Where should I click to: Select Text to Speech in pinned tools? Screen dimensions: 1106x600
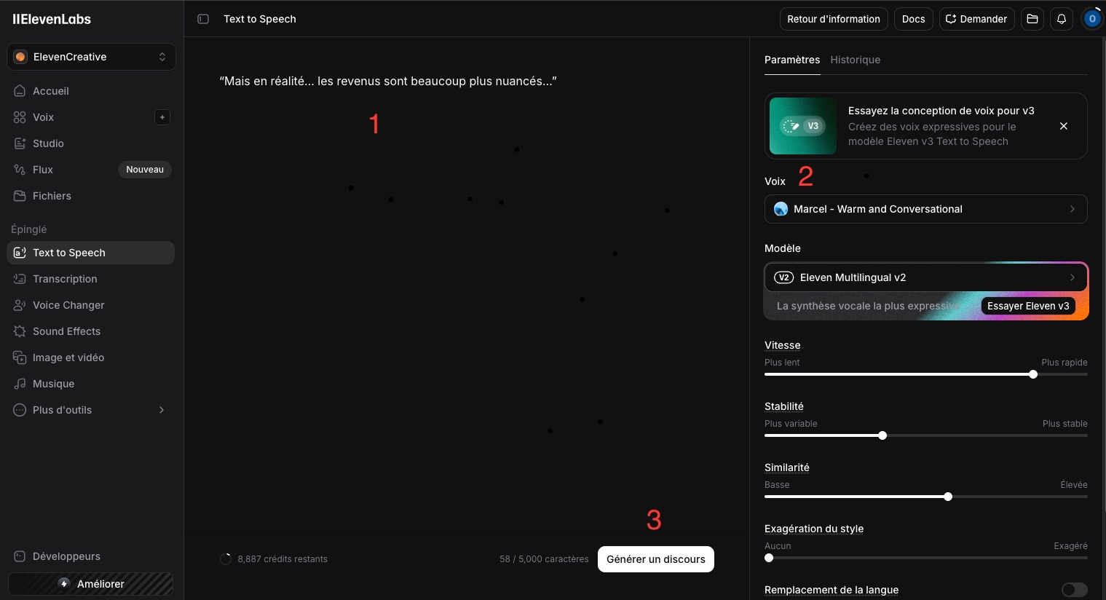click(x=91, y=253)
